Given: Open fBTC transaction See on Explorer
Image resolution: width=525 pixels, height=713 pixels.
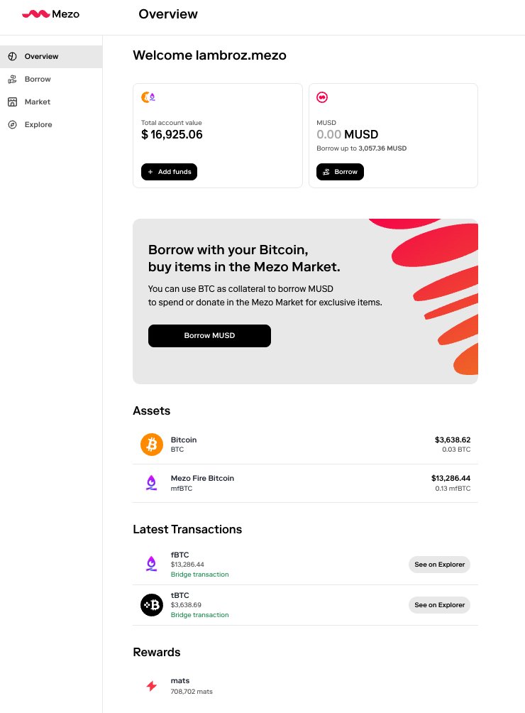Looking at the screenshot, I should tap(439, 565).
